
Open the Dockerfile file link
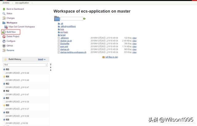(65, 44)
